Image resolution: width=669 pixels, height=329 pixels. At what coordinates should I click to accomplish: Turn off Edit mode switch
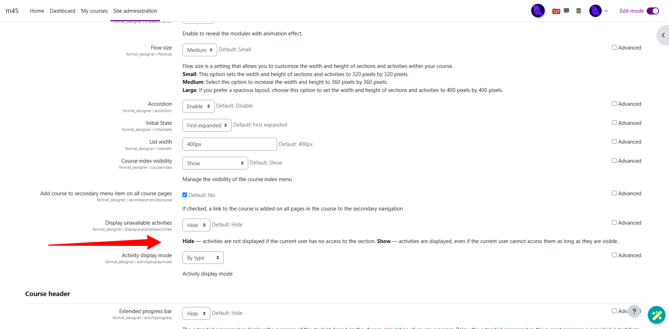(653, 11)
